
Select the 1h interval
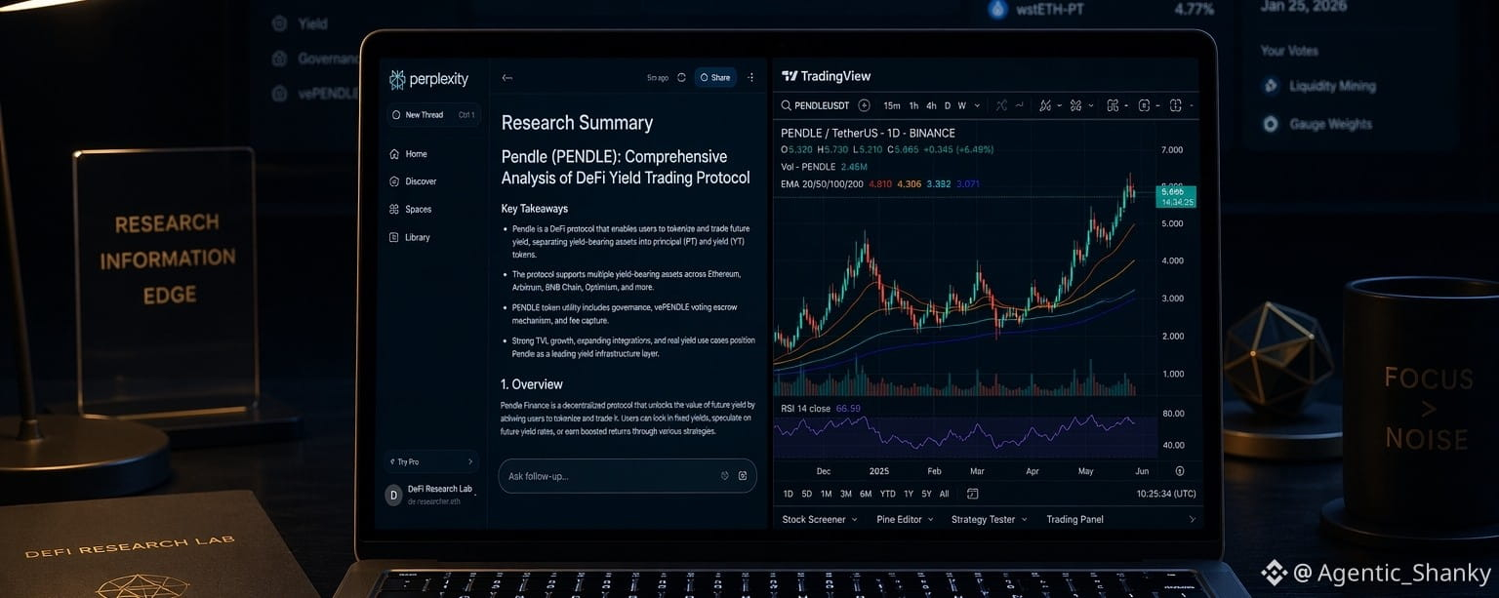point(913,105)
